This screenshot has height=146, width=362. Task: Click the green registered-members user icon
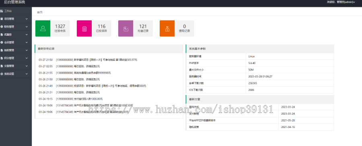coord(43,28)
